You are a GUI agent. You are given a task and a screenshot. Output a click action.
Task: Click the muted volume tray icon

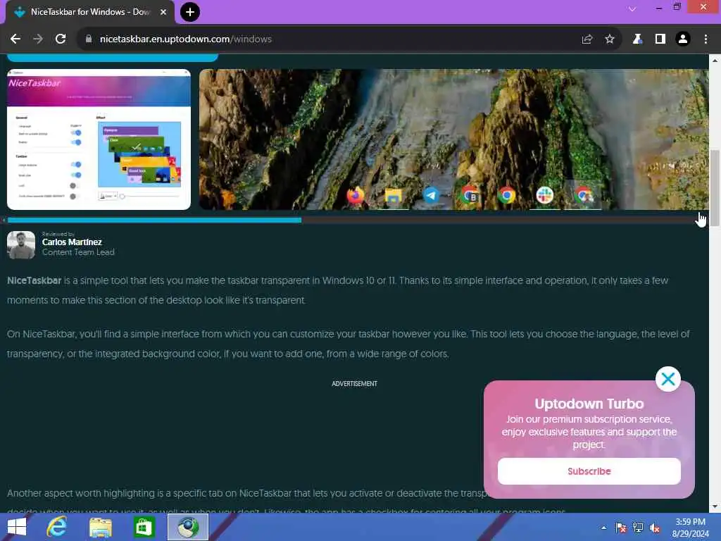(655, 528)
